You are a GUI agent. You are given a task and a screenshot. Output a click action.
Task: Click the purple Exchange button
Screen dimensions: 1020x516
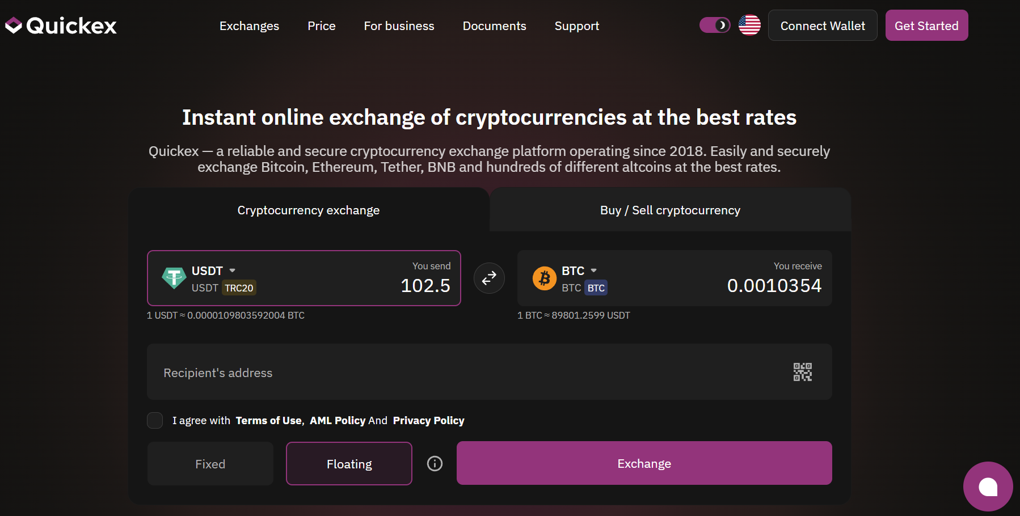644,463
